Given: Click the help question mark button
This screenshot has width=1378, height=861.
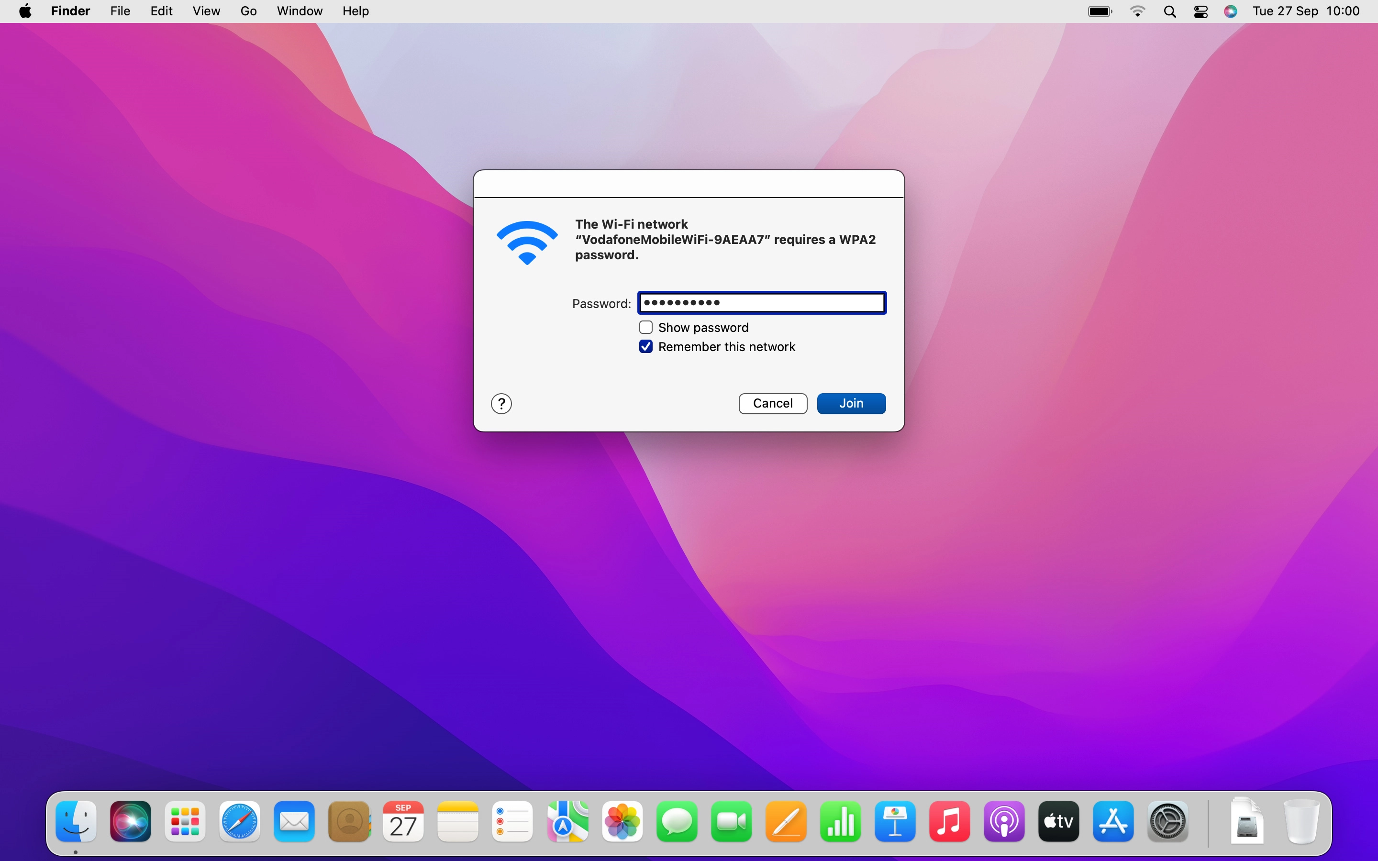Looking at the screenshot, I should tap(501, 404).
